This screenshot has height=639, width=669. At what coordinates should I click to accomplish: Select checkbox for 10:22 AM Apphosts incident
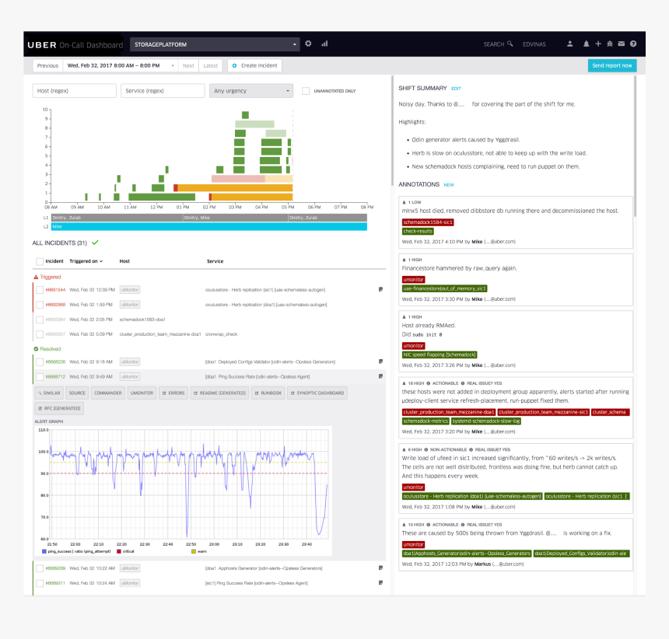coord(40,568)
